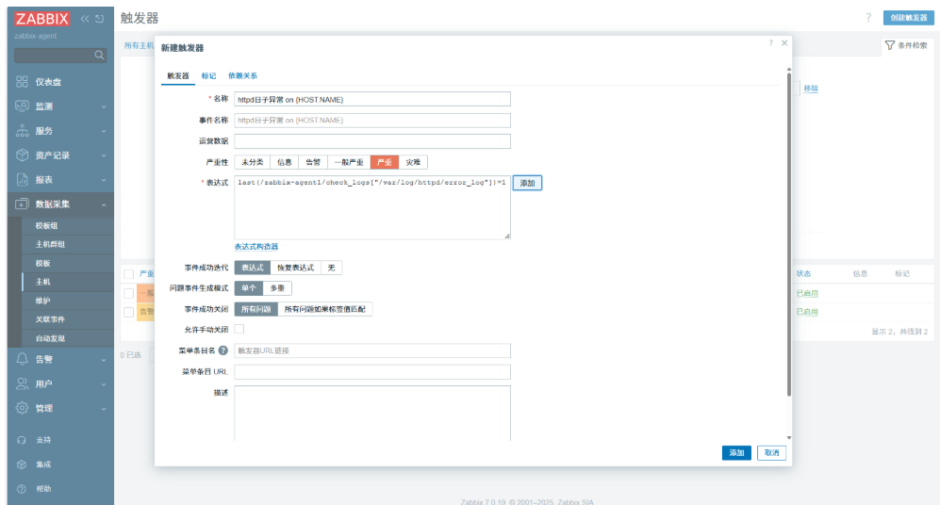
Task: Click the sidebar hide toggle icon next to collapse arrows
Action: [x=100, y=19]
